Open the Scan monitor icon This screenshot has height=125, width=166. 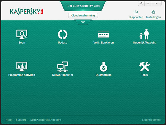22,34
